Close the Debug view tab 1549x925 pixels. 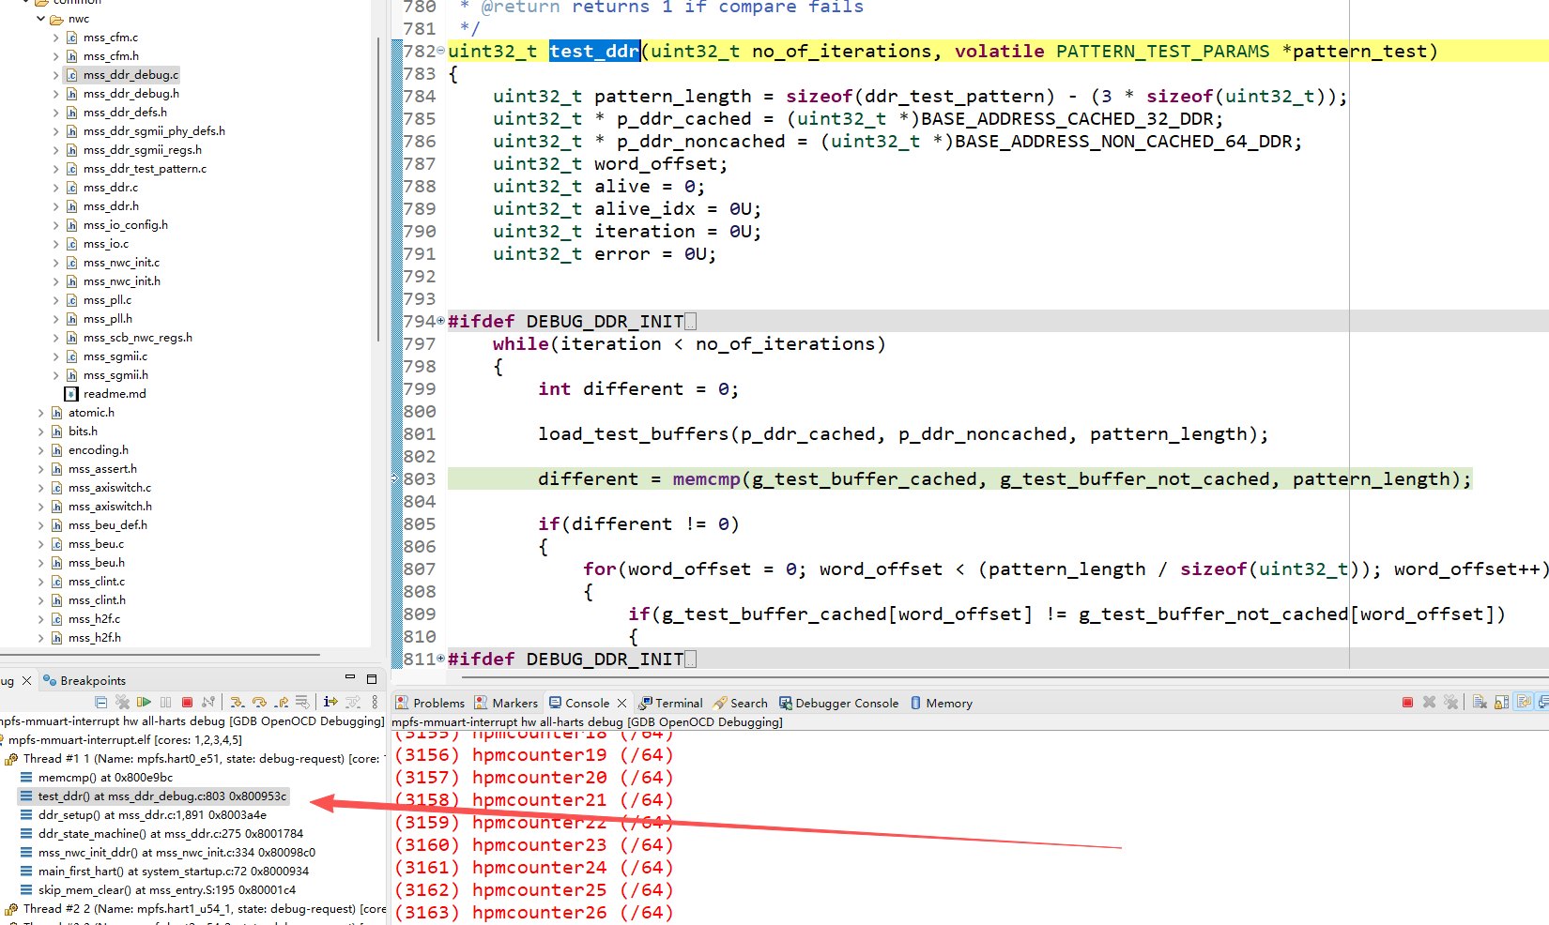pos(26,680)
